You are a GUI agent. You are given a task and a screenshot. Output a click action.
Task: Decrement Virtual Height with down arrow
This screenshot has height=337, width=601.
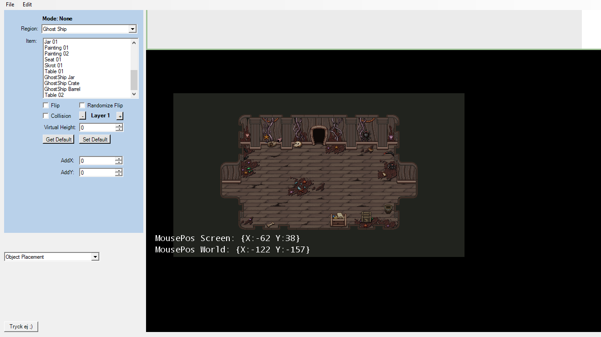pyautogui.click(x=119, y=130)
